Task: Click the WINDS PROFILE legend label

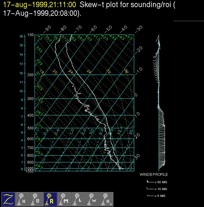Action: 154,175
